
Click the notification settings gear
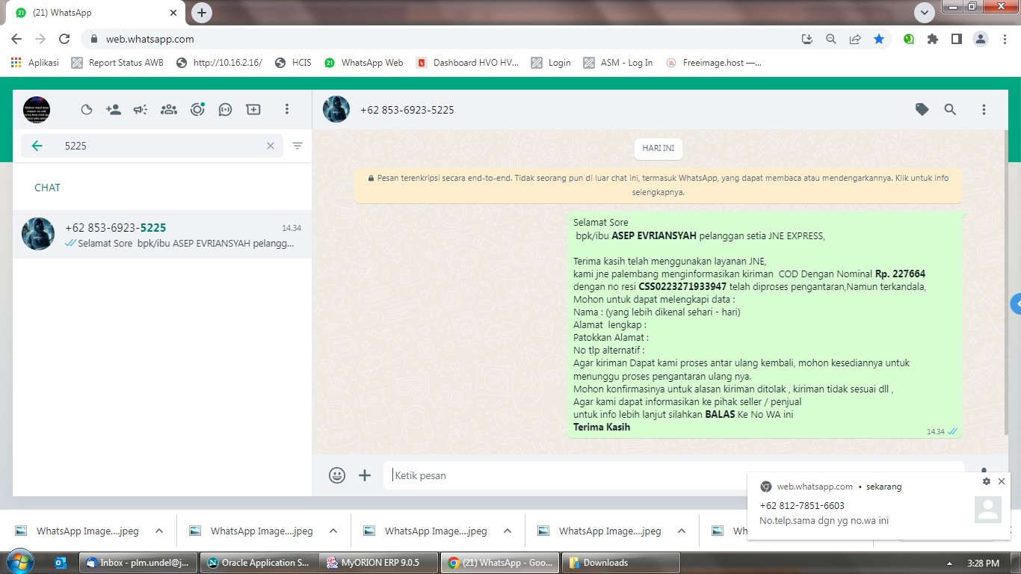click(x=987, y=481)
